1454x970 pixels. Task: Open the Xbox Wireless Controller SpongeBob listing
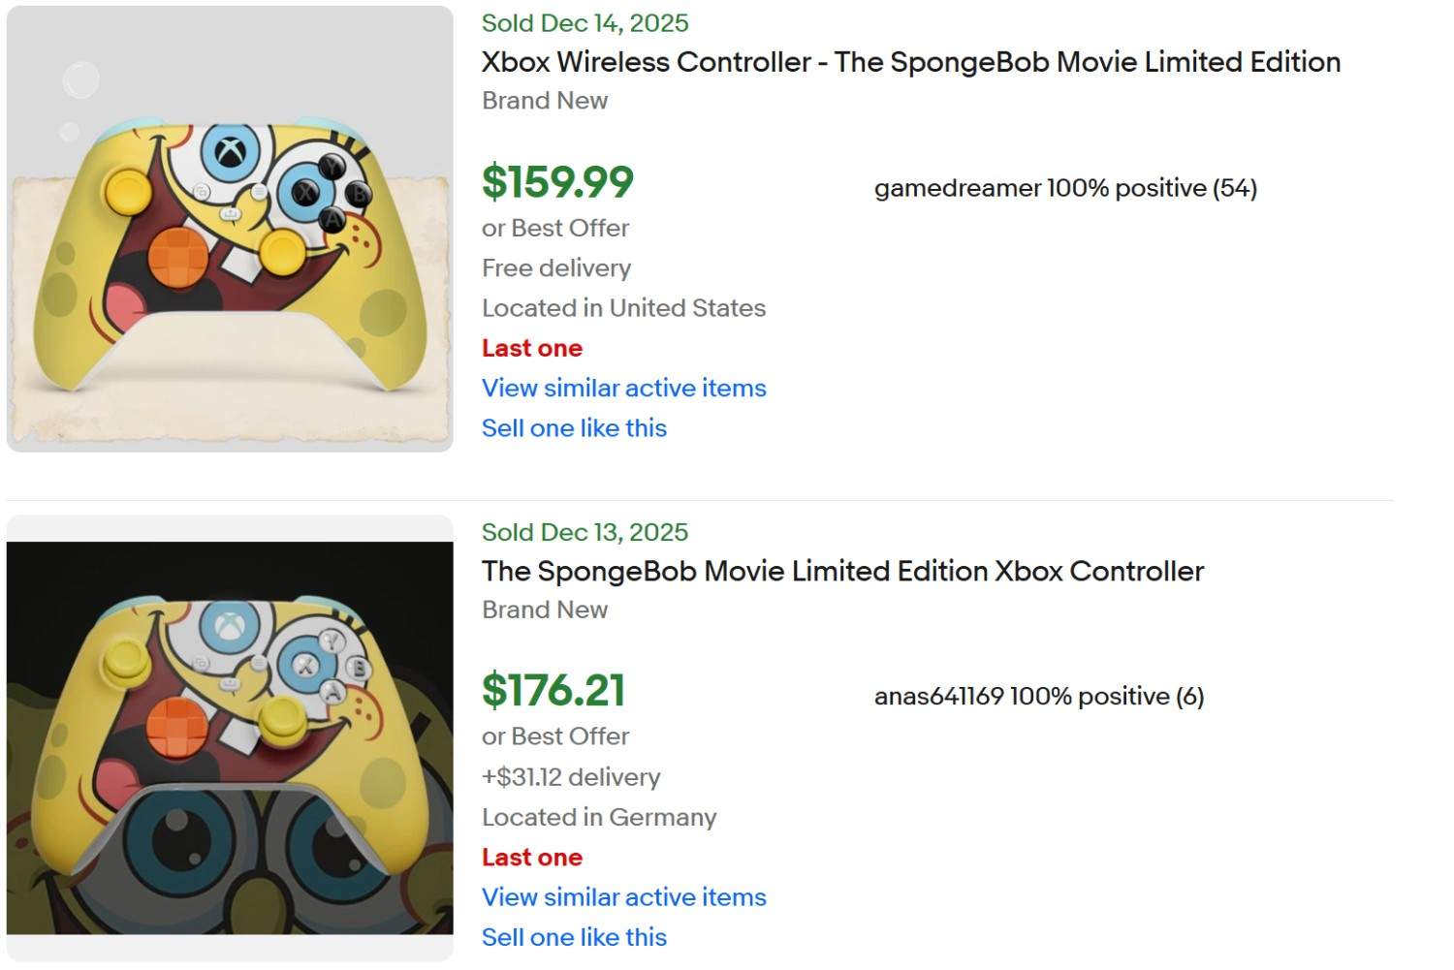(x=909, y=62)
